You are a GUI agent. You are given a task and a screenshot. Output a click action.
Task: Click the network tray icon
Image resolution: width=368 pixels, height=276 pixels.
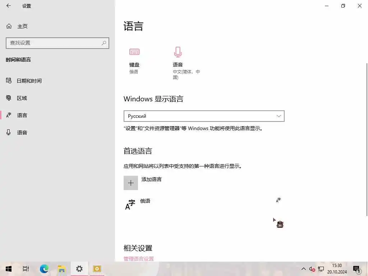(321, 269)
